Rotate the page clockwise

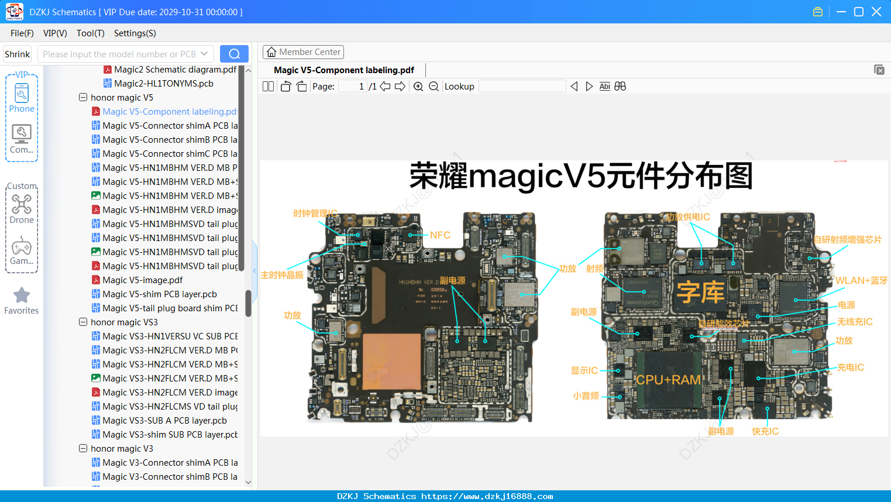(x=301, y=87)
